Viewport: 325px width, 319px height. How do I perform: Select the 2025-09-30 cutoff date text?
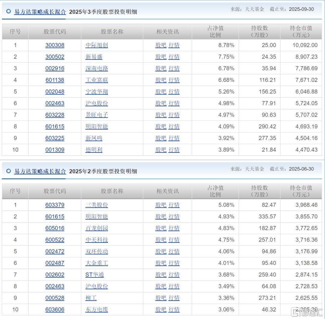[301, 9]
